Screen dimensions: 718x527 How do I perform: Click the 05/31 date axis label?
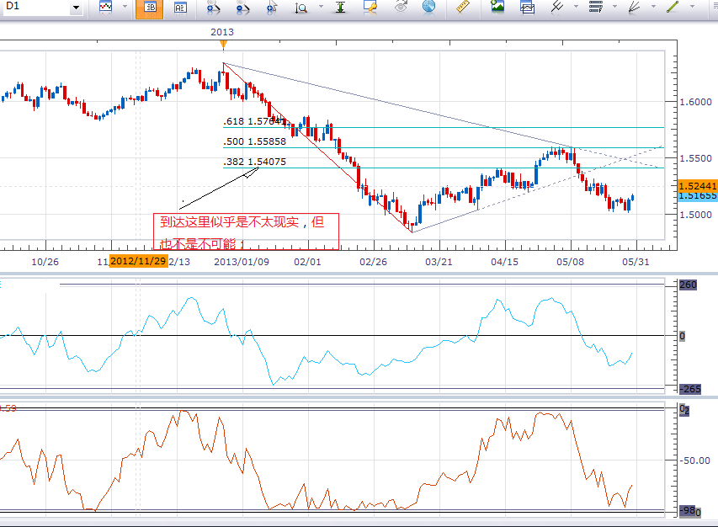(x=636, y=262)
